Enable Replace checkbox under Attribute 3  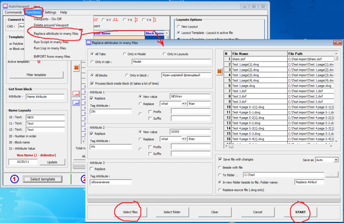click(92, 169)
